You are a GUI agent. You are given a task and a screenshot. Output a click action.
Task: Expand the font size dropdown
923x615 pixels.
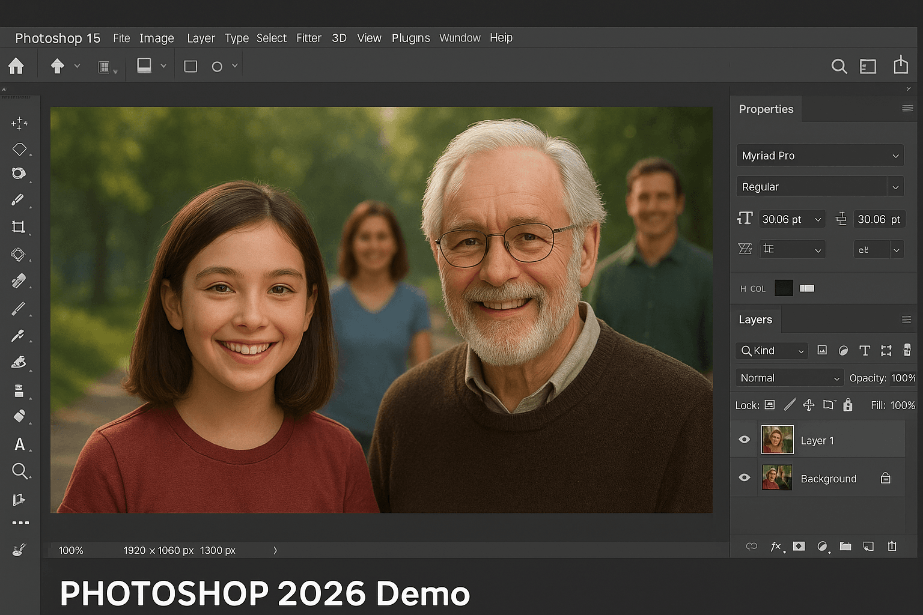pos(817,219)
